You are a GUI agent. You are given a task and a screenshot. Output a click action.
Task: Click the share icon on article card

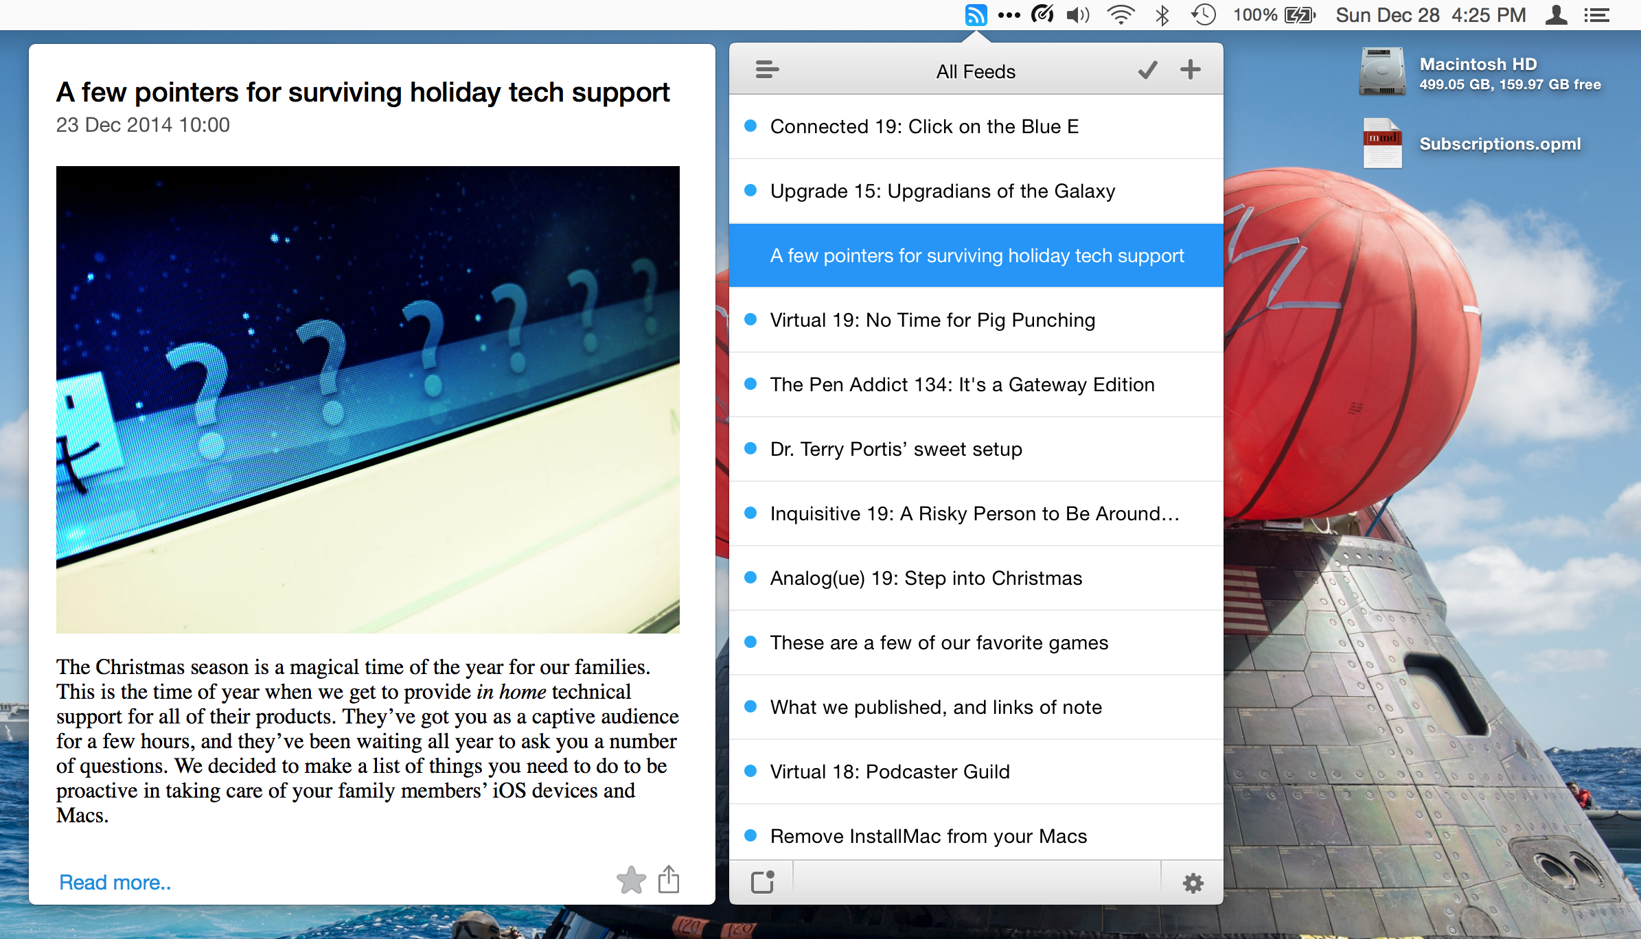pos(668,881)
